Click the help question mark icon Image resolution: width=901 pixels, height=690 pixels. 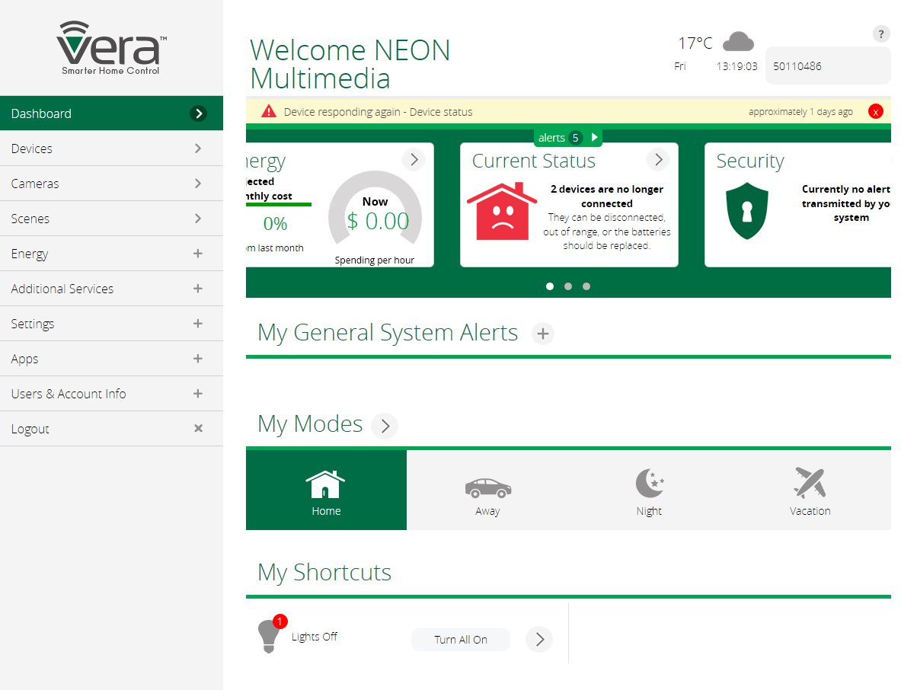880,34
